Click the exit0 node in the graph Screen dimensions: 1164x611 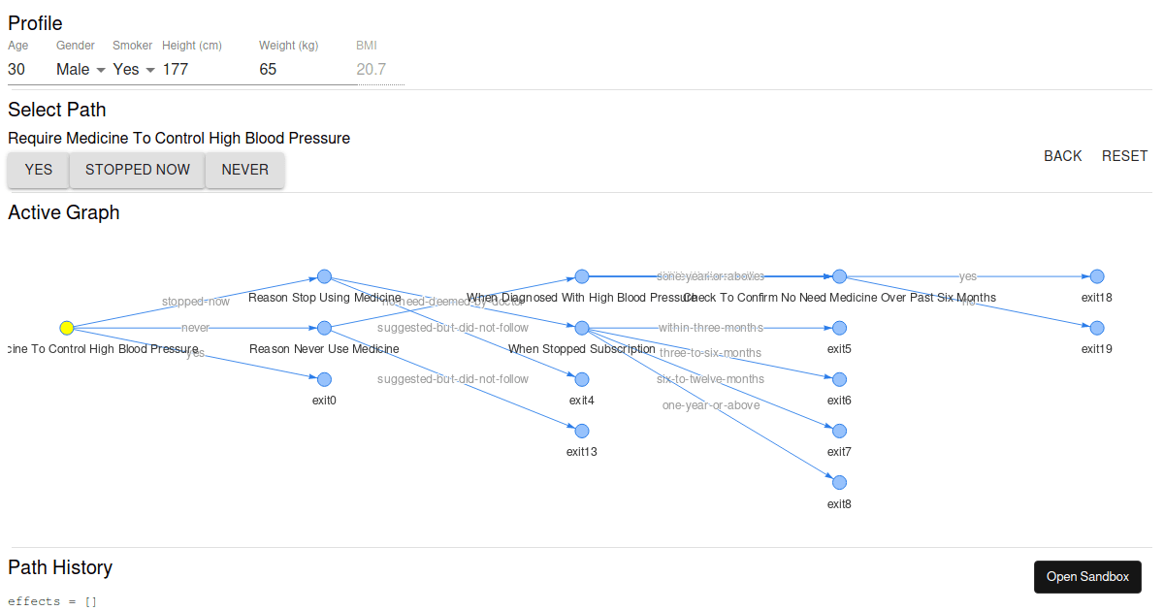pyautogui.click(x=324, y=379)
